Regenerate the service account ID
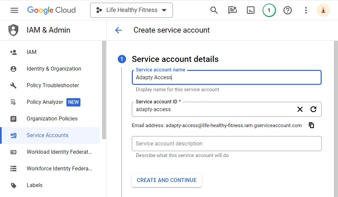338x197 pixels. click(313, 109)
